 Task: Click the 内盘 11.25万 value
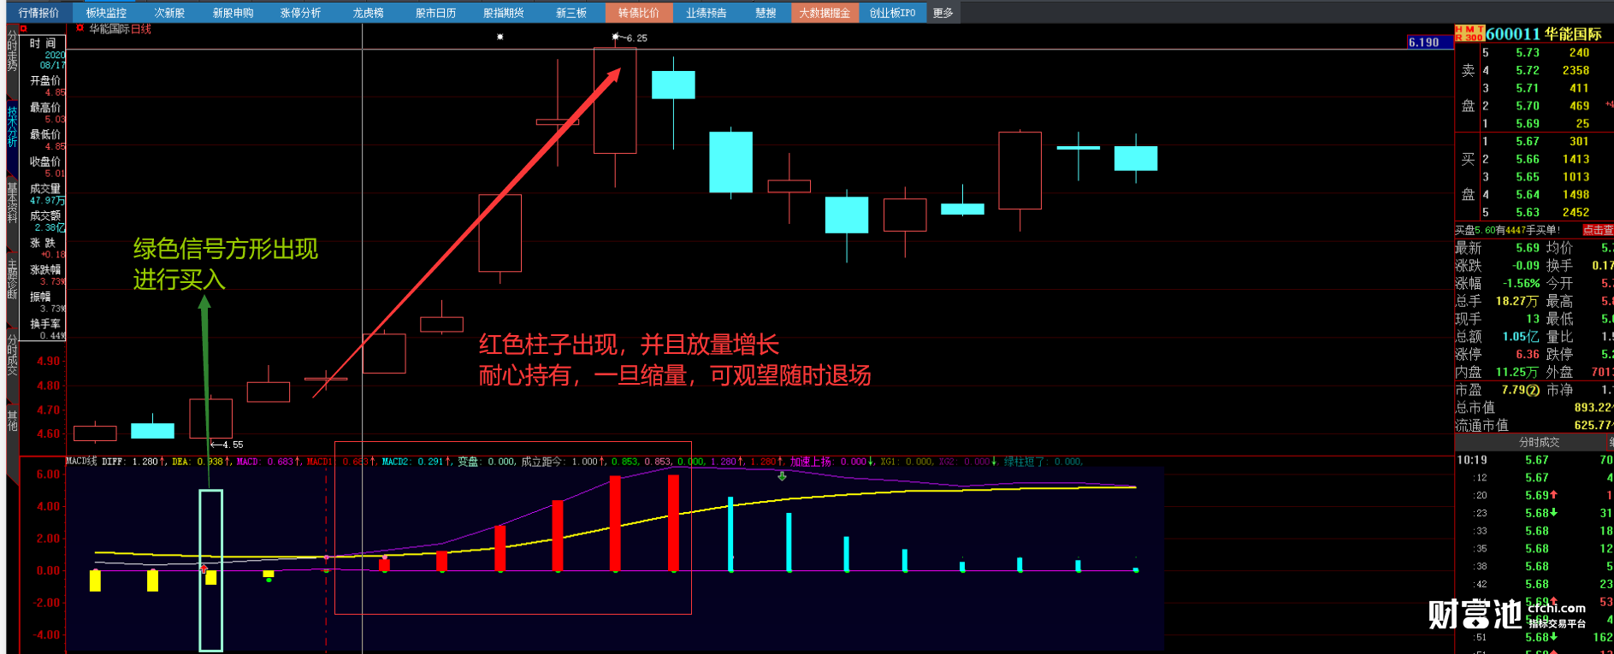click(1516, 372)
